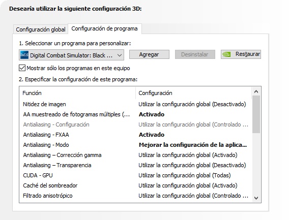
Task: Open the program selection dropdown arrow
Action: [120, 55]
